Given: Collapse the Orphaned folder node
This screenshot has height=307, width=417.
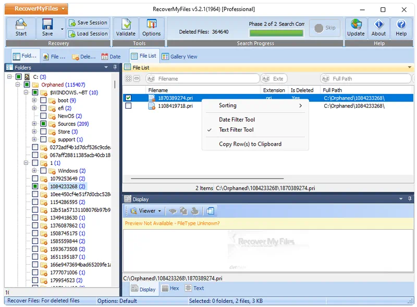Looking at the screenshot, I should click(x=18, y=85).
